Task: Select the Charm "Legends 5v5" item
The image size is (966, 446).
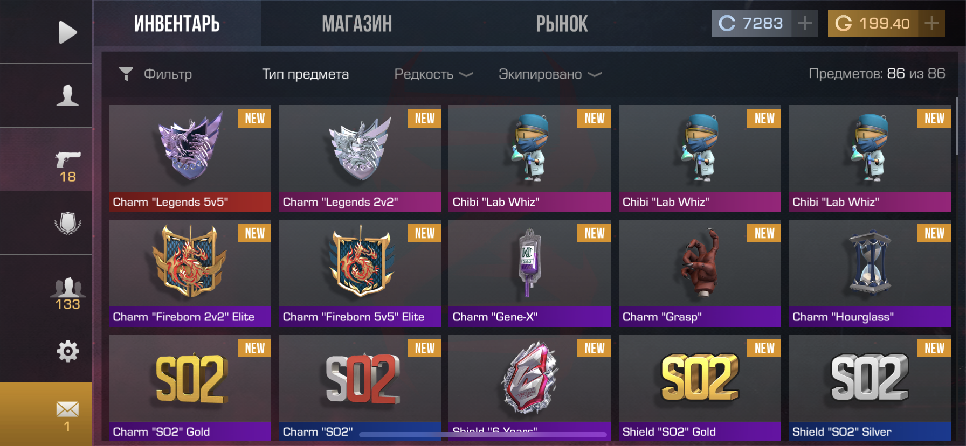Action: [x=190, y=158]
